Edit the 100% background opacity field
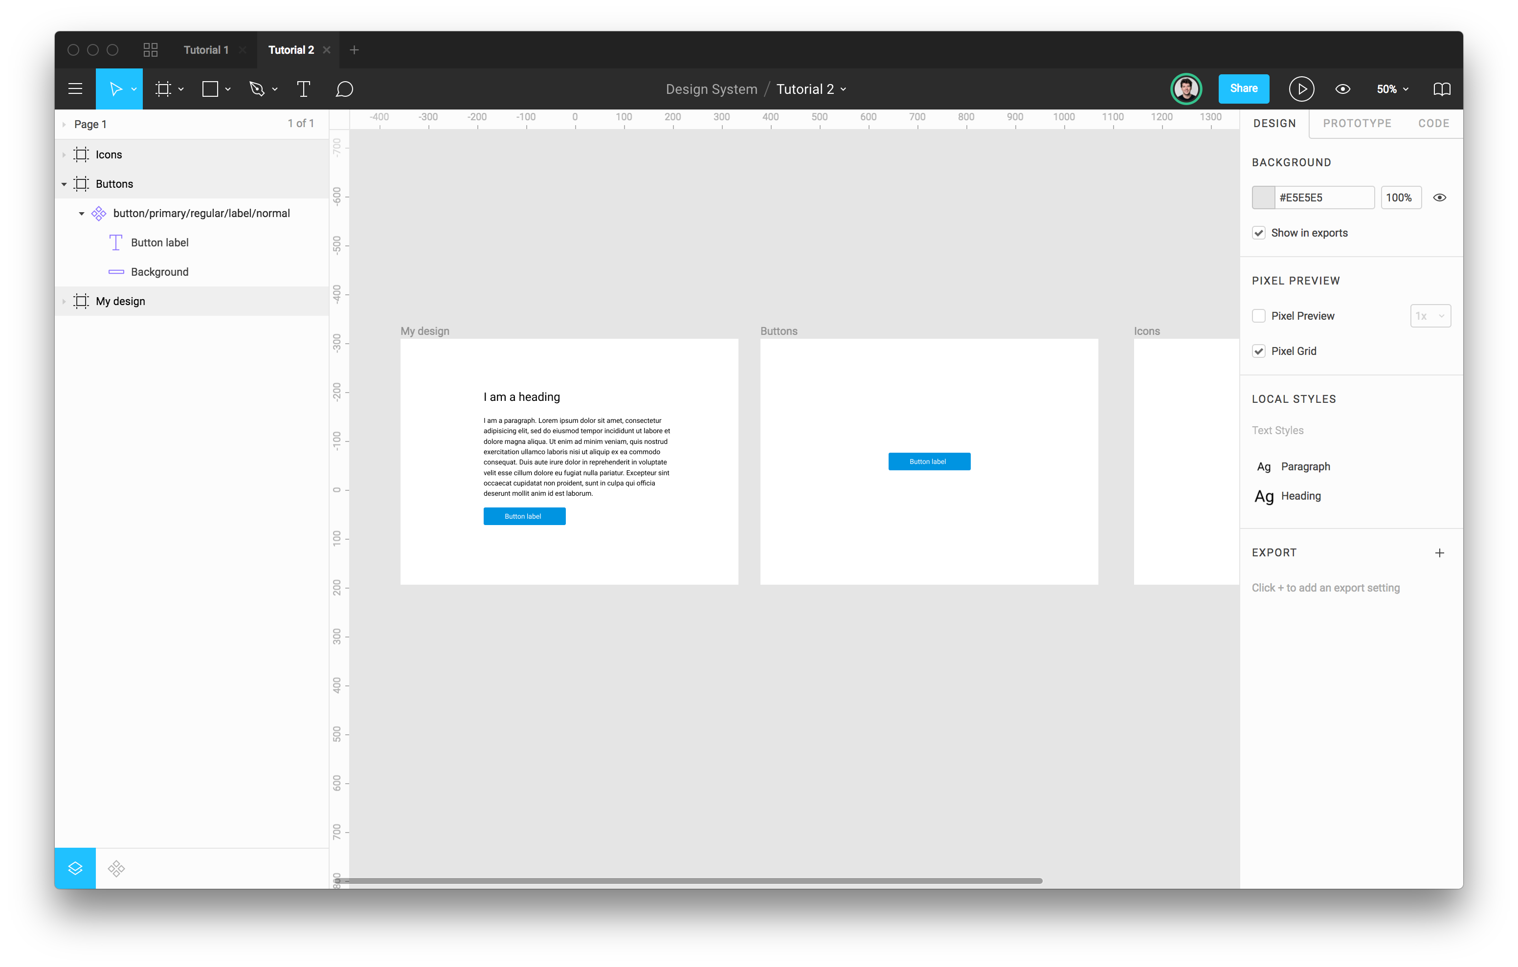The width and height of the screenshot is (1518, 967). click(1401, 198)
